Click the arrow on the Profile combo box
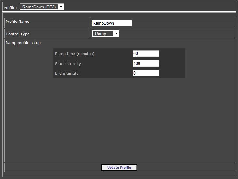The width and height of the screenshot is (238, 179). tap(61, 7)
